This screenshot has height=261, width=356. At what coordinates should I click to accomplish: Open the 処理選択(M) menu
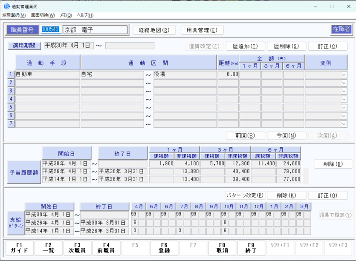click(14, 15)
